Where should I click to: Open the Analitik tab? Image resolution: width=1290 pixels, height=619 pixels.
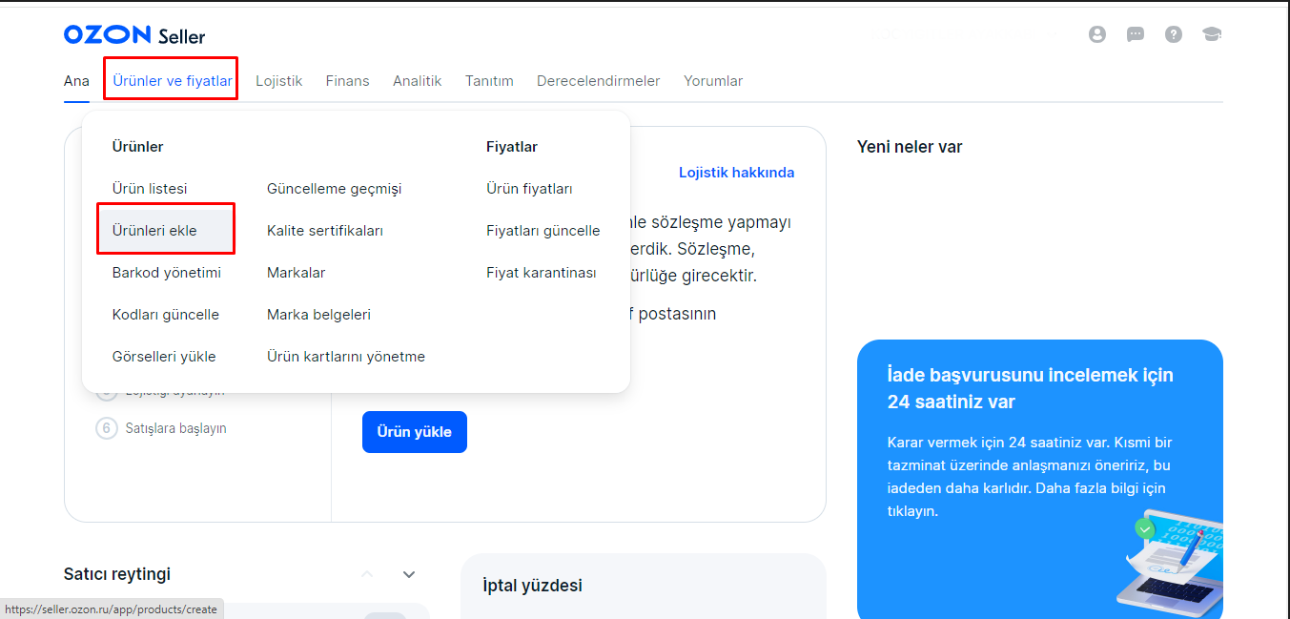418,81
